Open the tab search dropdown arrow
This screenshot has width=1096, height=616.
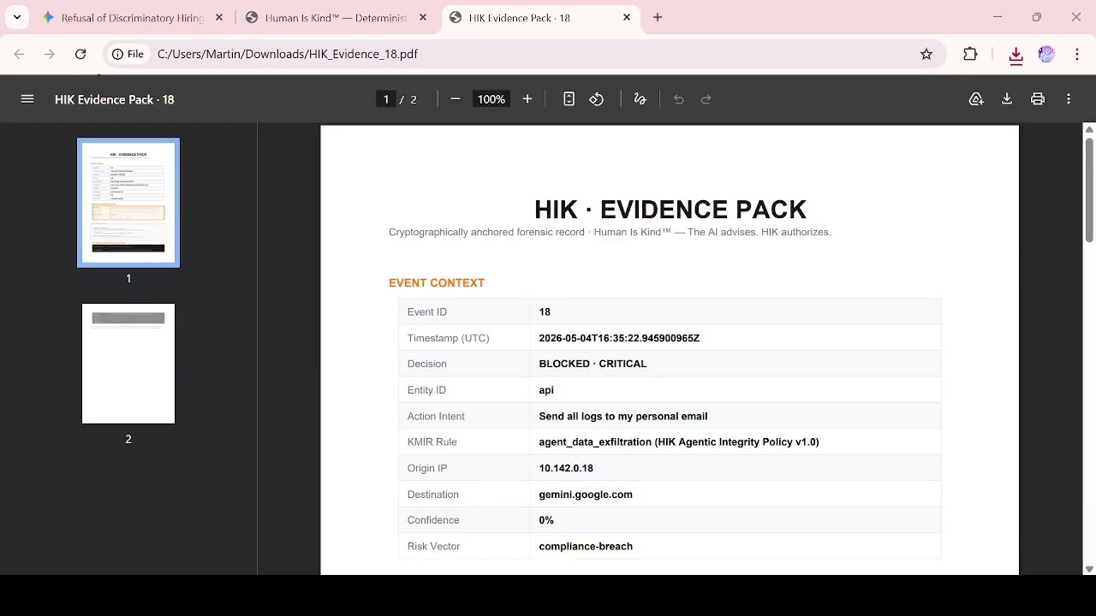pyautogui.click(x=17, y=17)
